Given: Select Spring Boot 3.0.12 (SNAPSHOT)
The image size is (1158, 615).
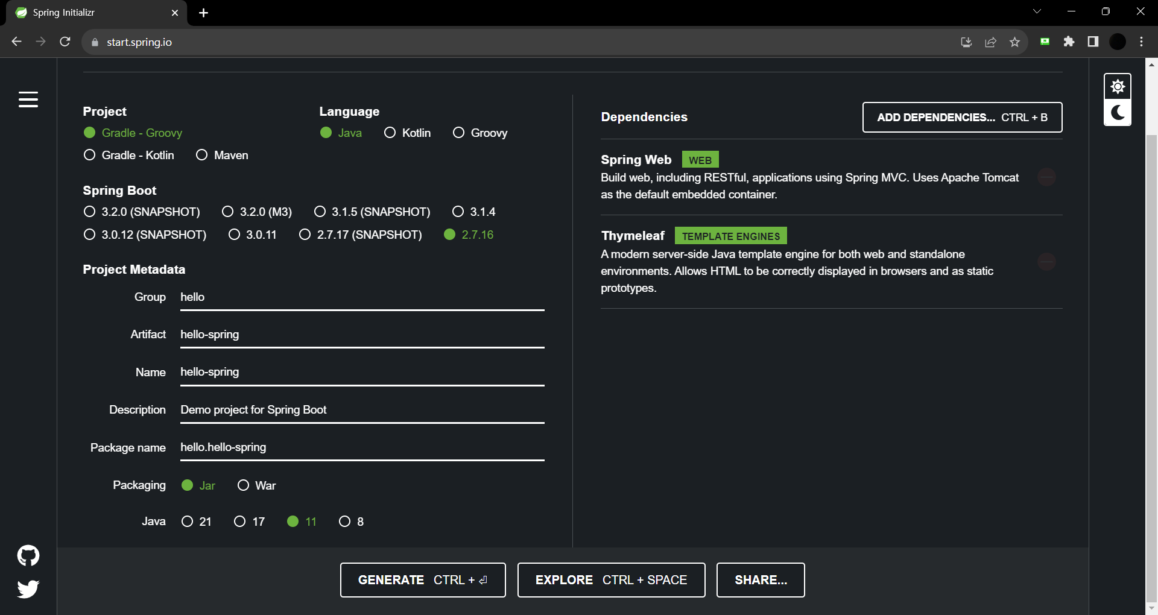Looking at the screenshot, I should (x=145, y=235).
